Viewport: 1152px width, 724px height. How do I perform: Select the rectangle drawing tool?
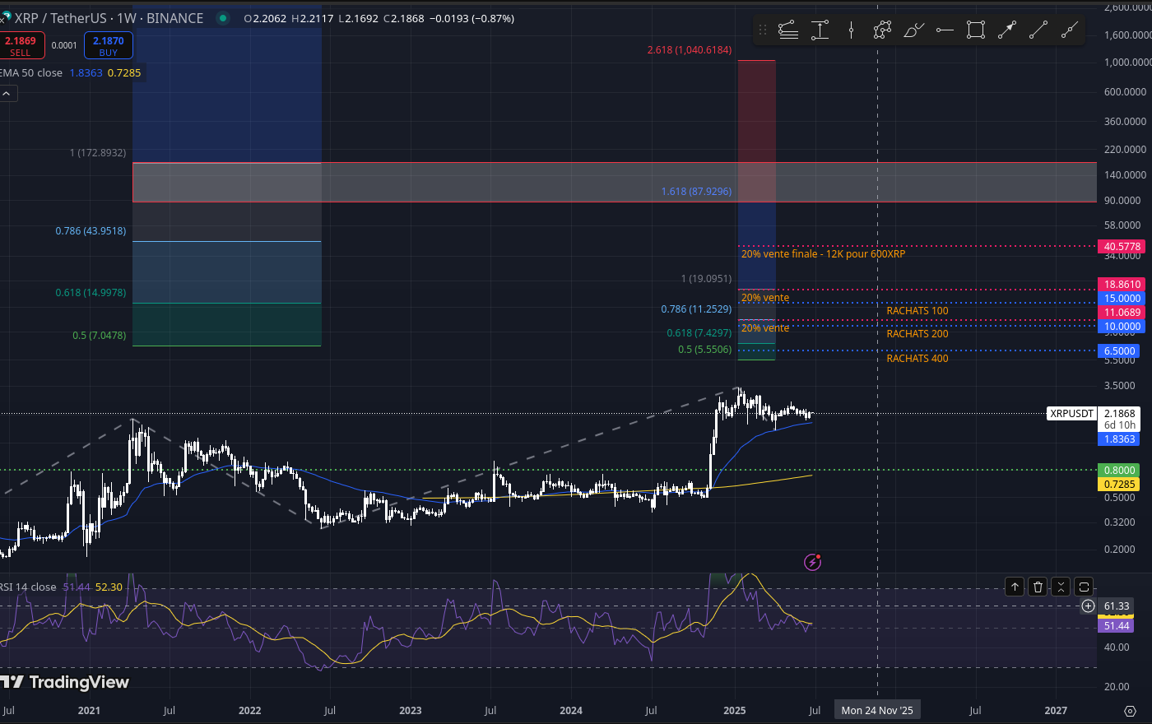click(976, 30)
